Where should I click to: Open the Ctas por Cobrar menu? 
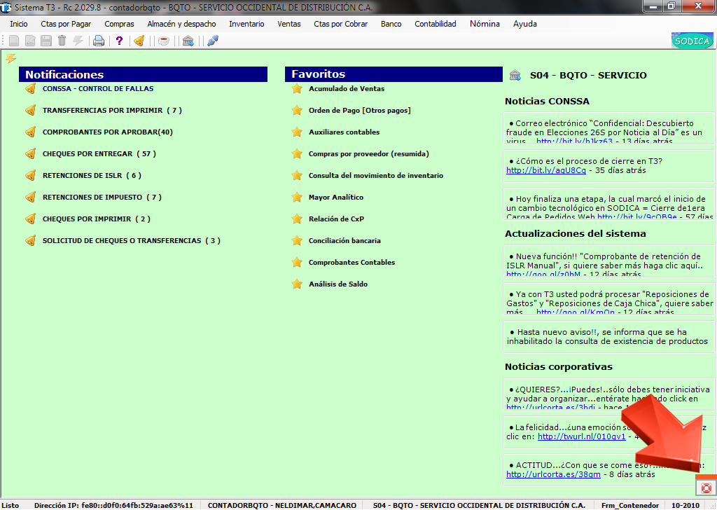click(341, 24)
